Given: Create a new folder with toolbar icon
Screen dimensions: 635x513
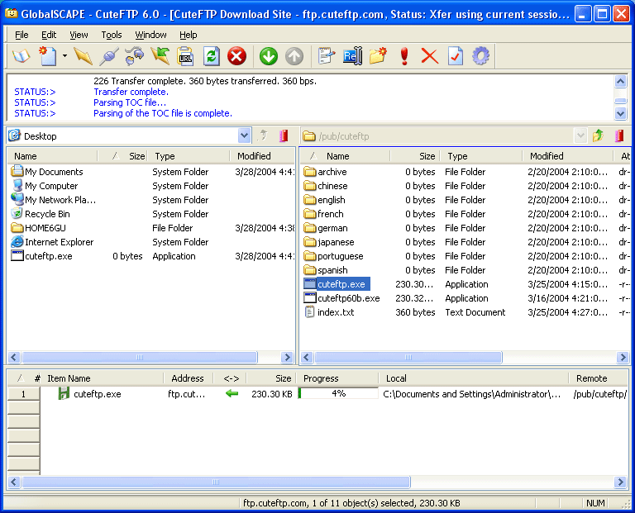Looking at the screenshot, I should coord(378,56).
